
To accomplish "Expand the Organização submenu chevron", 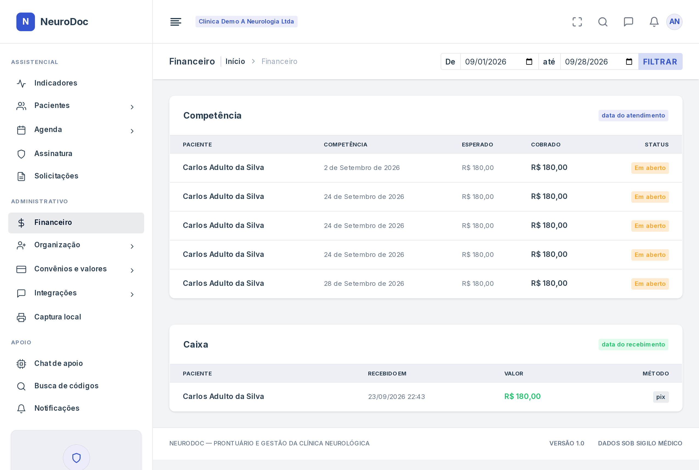I will [x=132, y=246].
